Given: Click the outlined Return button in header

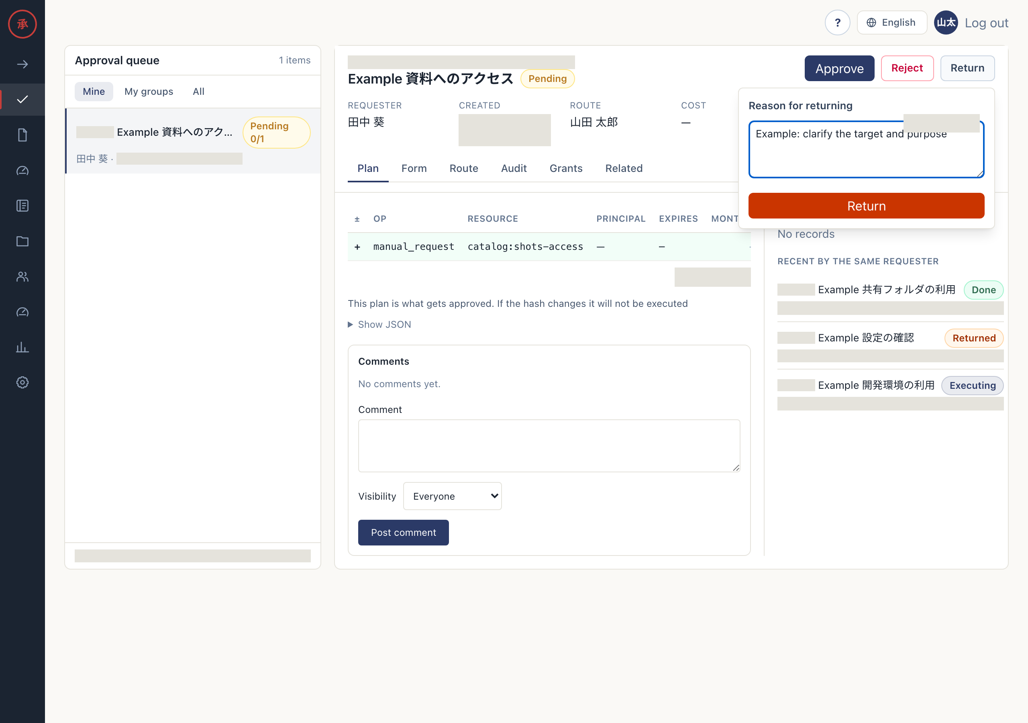Looking at the screenshot, I should coord(967,69).
